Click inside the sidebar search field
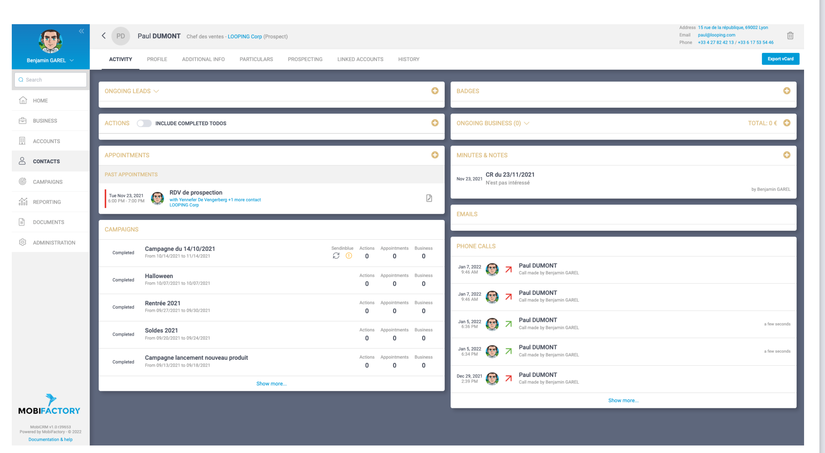 [x=50, y=79]
